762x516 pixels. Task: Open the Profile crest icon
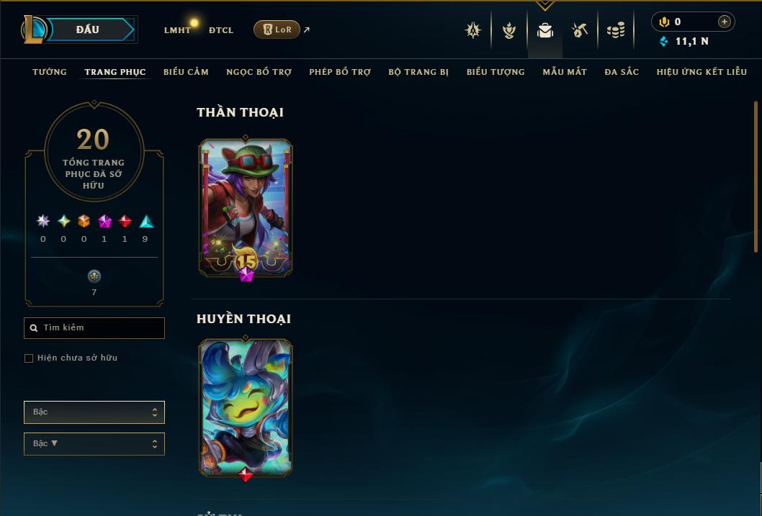click(473, 30)
